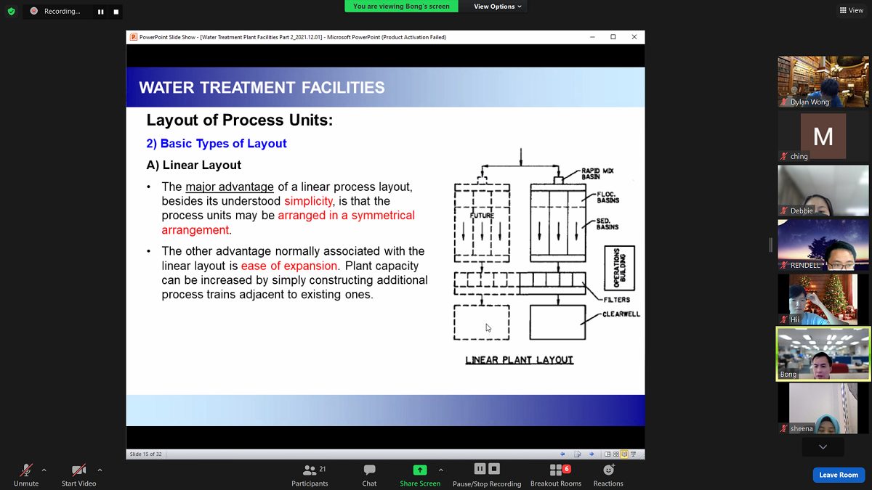
Task: Click 'Slide 15 of 32' status text
Action: [x=146, y=454]
